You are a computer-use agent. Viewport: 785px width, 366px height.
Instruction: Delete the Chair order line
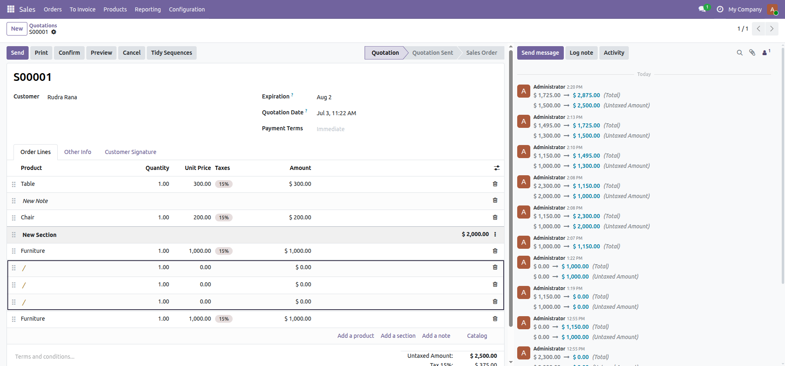pos(495,217)
